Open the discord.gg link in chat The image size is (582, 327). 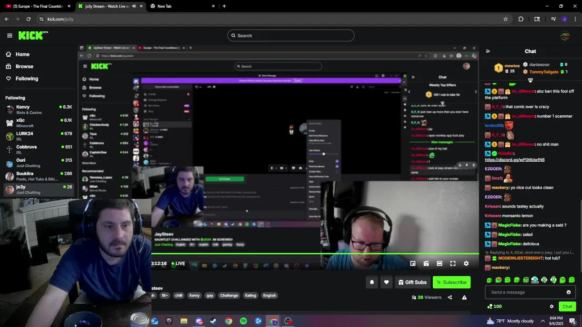point(514,160)
